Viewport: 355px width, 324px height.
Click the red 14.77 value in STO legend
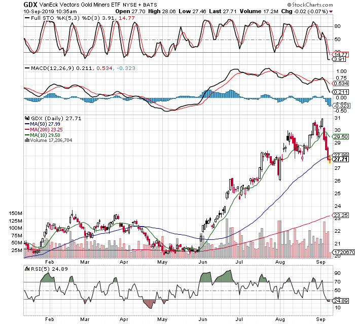[127, 18]
